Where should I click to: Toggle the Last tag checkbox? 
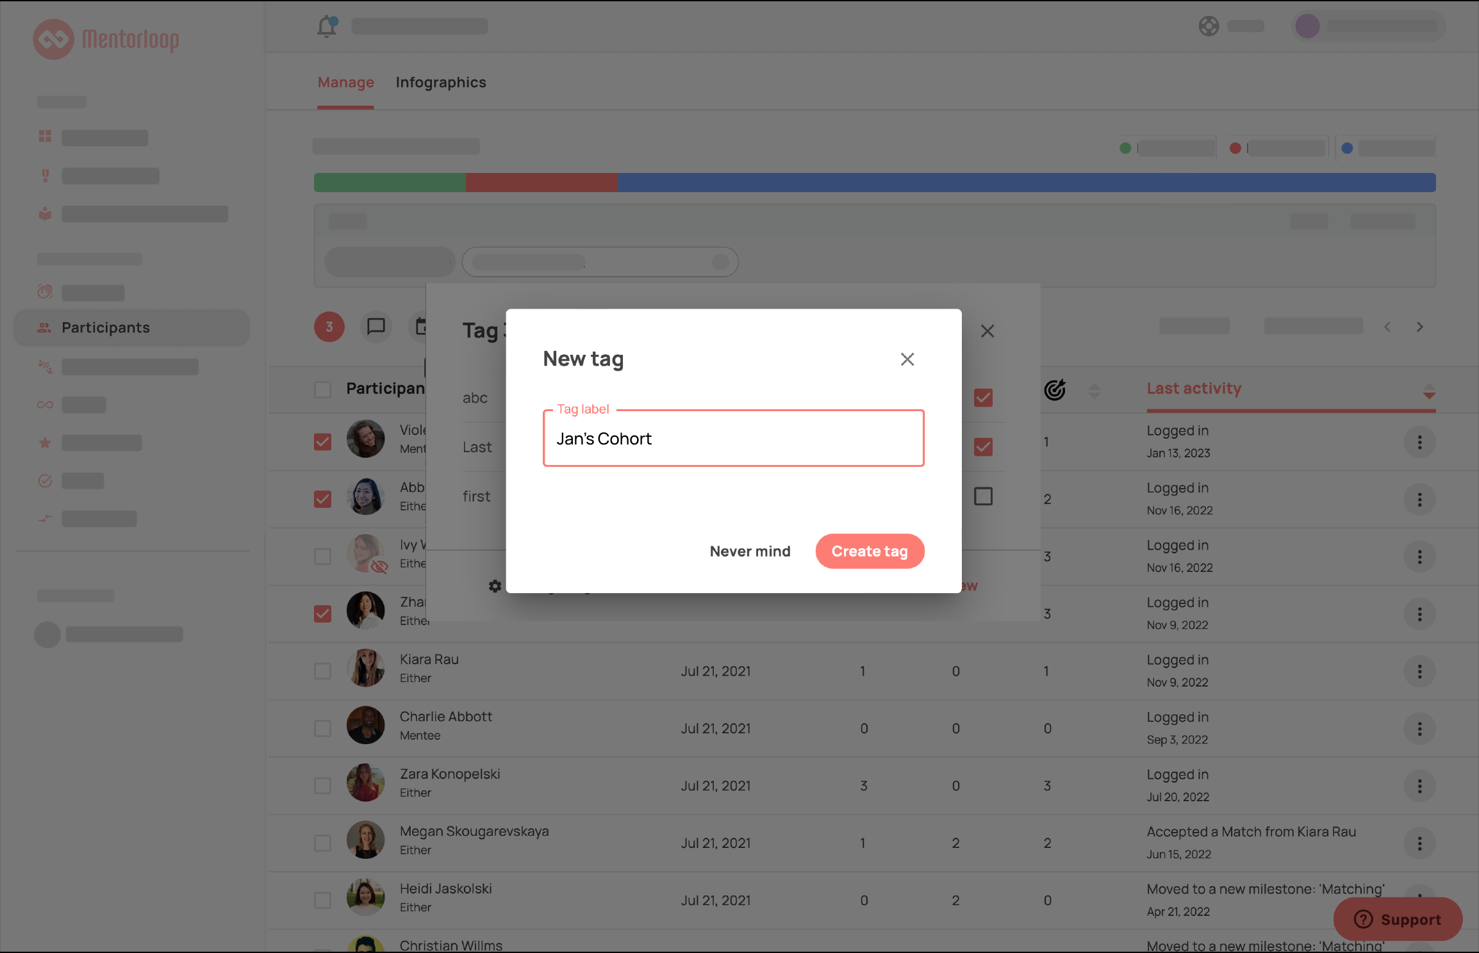tap(983, 446)
